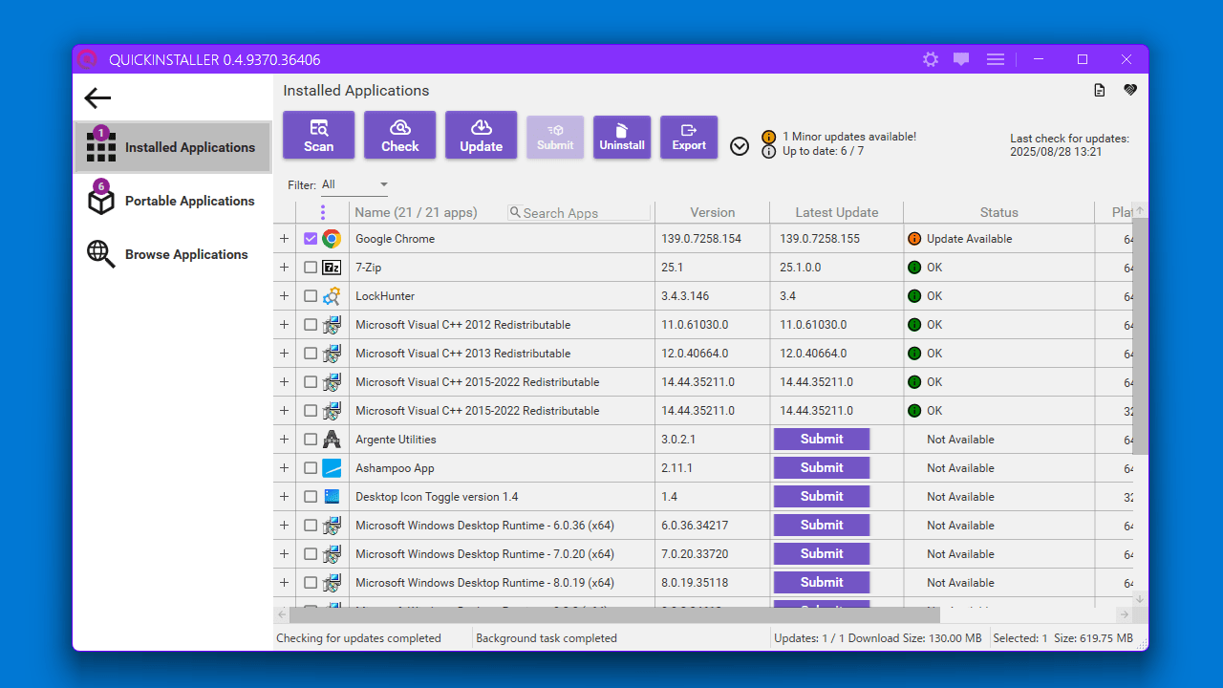Screen dimensions: 1223x688
Task: Open the Filter All dropdown
Action: [354, 184]
